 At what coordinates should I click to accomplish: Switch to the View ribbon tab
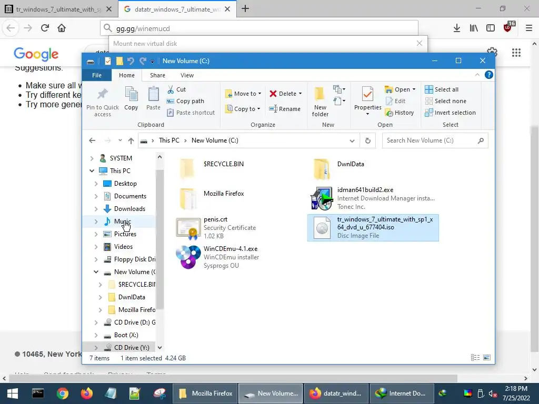click(187, 75)
